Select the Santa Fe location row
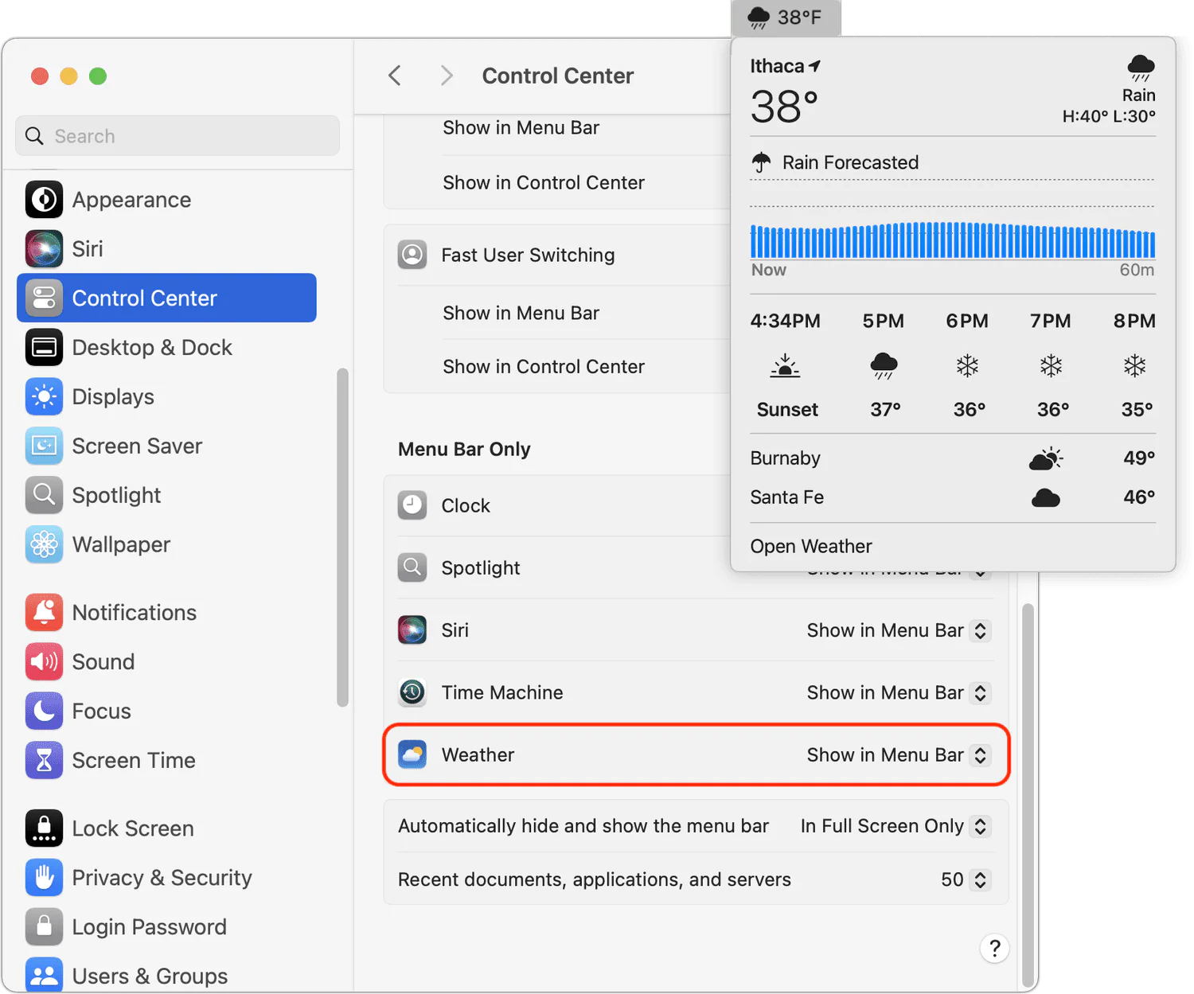The height and width of the screenshot is (994, 1194). pos(953,497)
